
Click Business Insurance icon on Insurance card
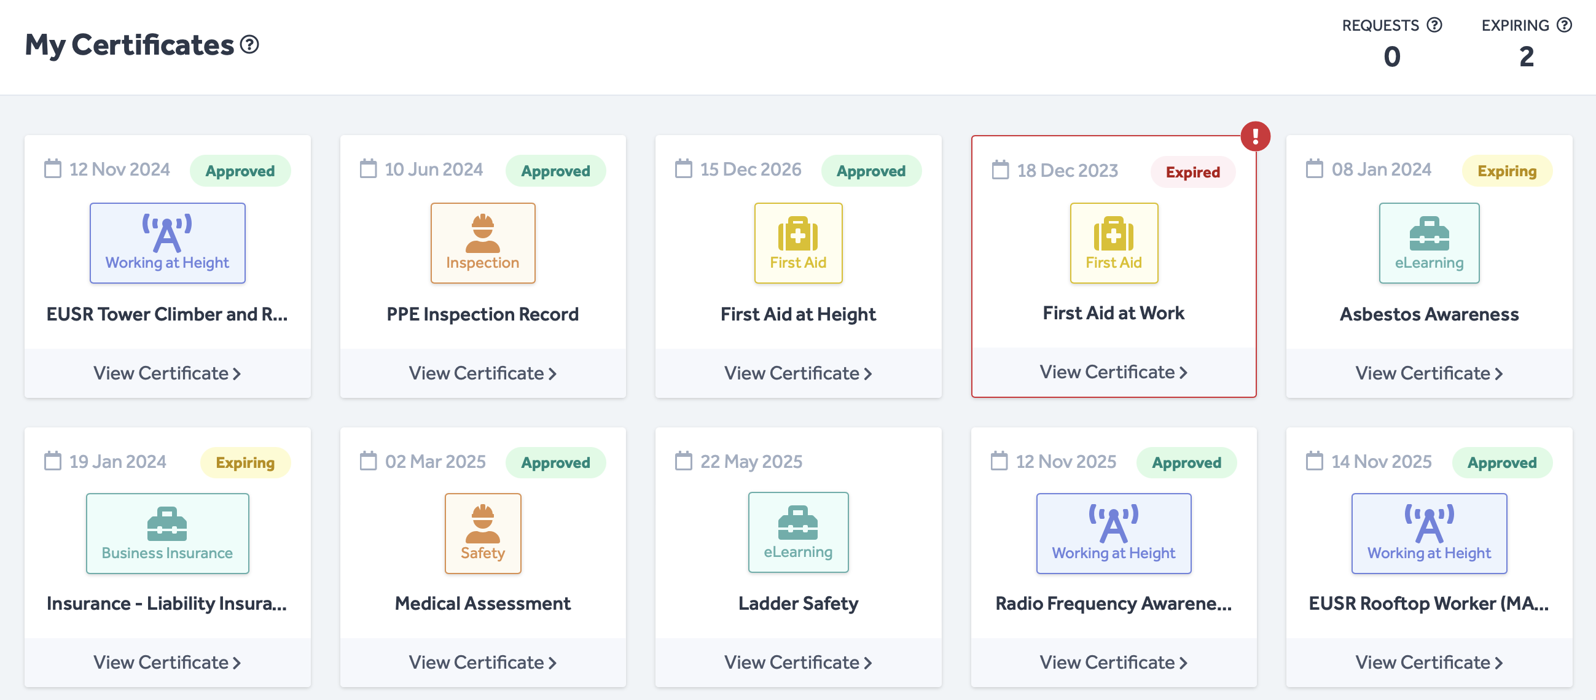(167, 534)
